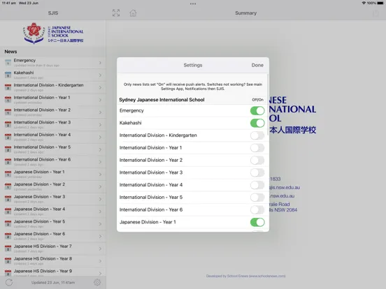Screen dimensions: 386x289
Task: Tap the Emergency calendar icon in news list
Action: click(8, 63)
